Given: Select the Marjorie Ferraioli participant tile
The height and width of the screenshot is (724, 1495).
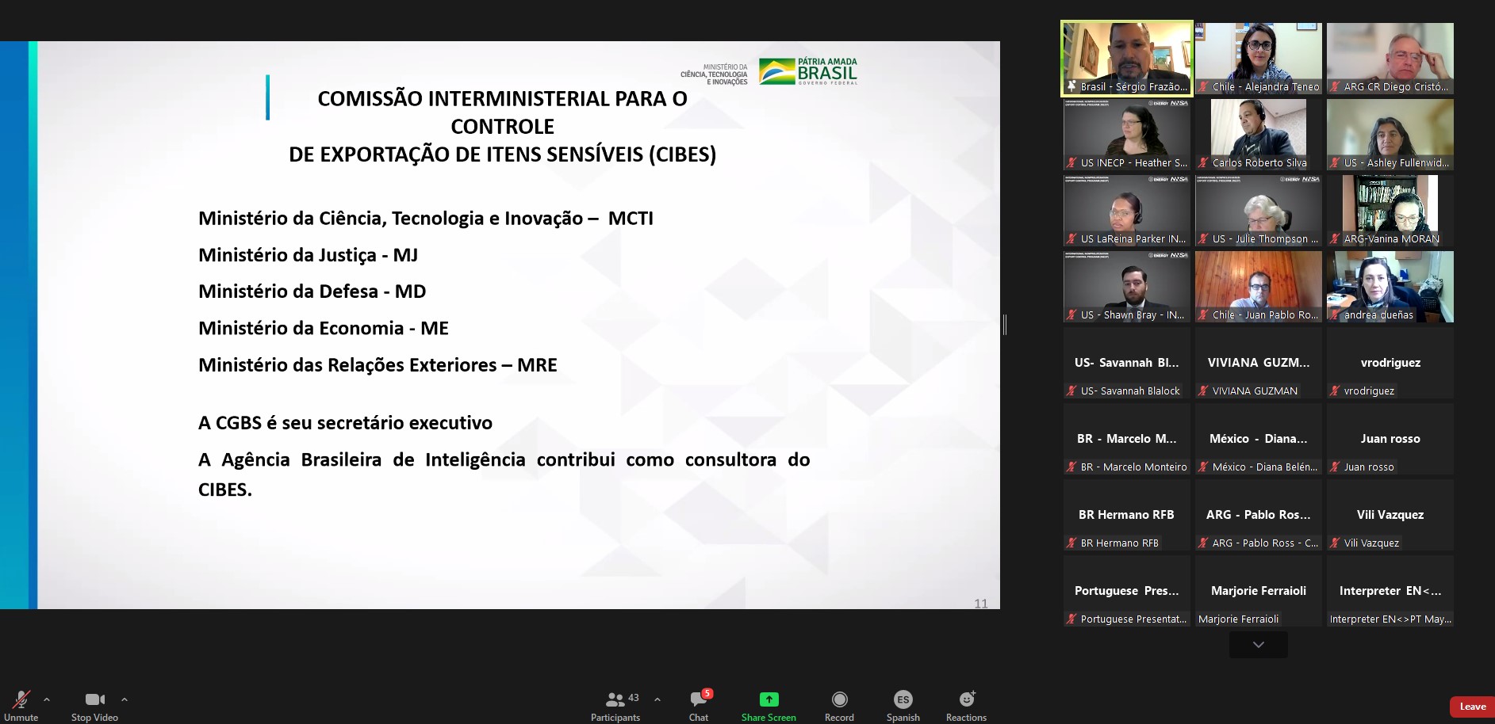Looking at the screenshot, I should coord(1259,591).
